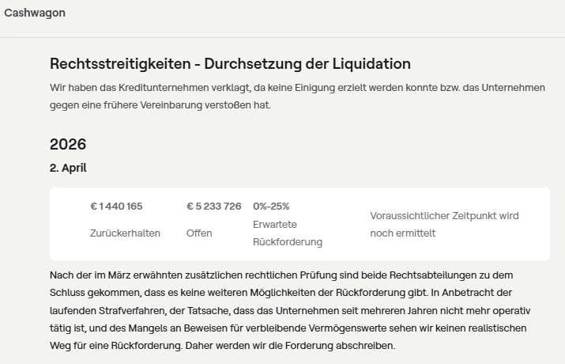Select the heading Rechtsstreitigkeiten - Durchsetzung der Liquidation
This screenshot has height=364, width=565.
(x=230, y=64)
